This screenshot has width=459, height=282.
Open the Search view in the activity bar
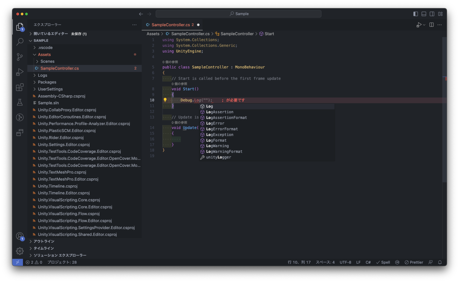[x=20, y=42]
